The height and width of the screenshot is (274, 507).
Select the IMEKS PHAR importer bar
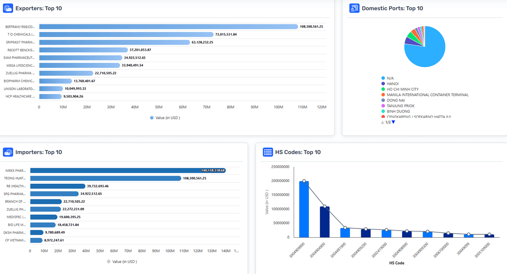click(127, 171)
